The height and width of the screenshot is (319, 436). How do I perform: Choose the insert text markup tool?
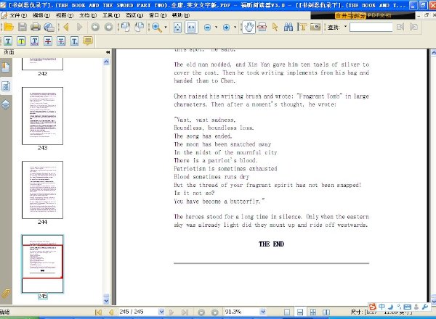(74, 41)
